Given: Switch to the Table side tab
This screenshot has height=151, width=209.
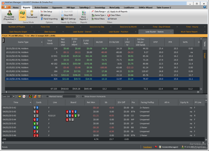Looking at the screenshot, I should 205,44.
